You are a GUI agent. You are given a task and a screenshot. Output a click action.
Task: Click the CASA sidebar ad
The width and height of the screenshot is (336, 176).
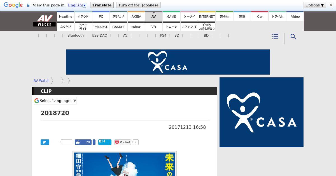(x=262, y=112)
